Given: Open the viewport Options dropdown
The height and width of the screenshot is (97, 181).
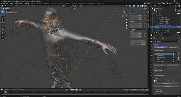Looking at the screenshot, I should (x=146, y=8).
